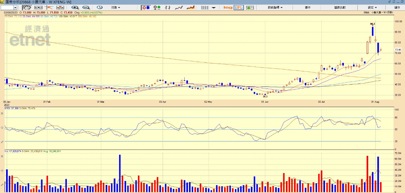Image resolution: width=405 pixels, height=193 pixels.
Task: Toggle logarithmic scale with log button
Action: 228,7
